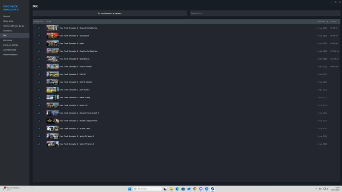This screenshot has width=342, height=192.
Task: Click the En voir plus dans le magasin button
Action: pos(110,13)
